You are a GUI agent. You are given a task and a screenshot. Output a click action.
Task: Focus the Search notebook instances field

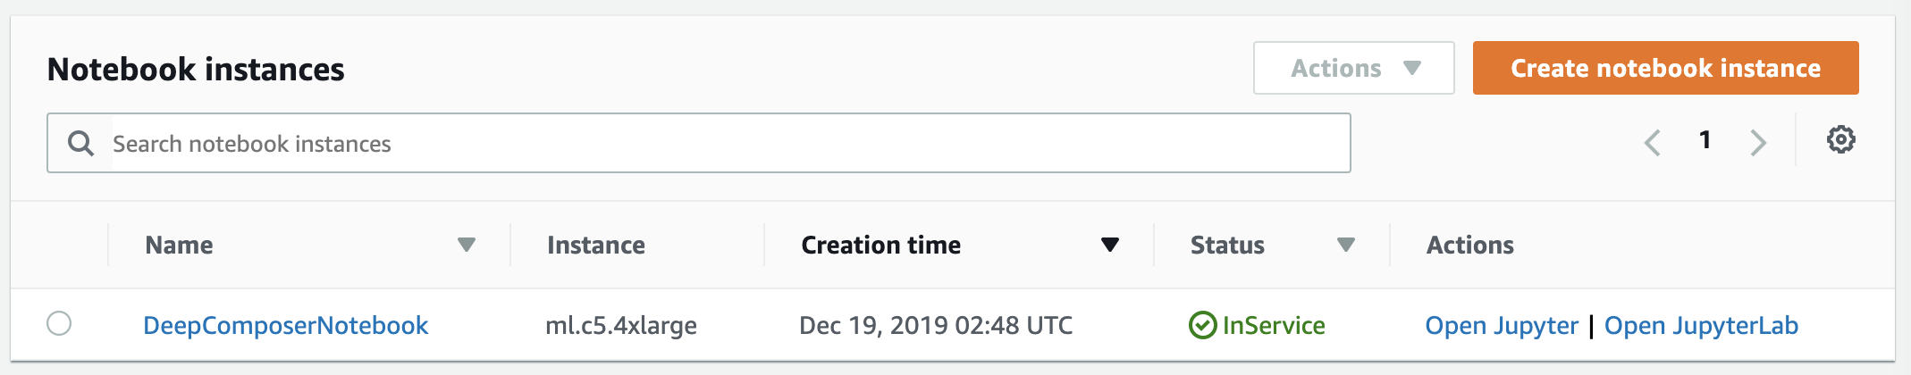coord(698,143)
